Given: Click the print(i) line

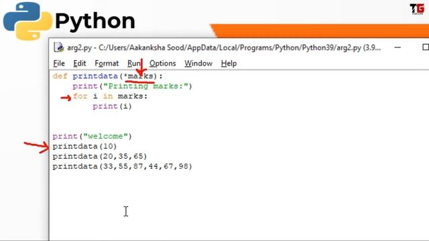Looking at the screenshot, I should [x=112, y=106].
